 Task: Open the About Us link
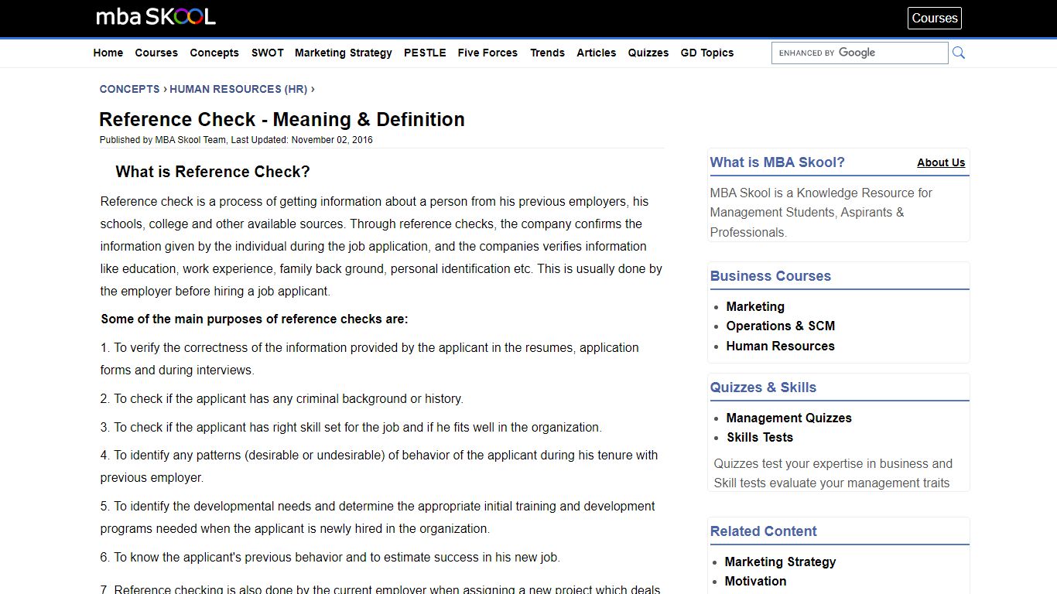(x=941, y=162)
